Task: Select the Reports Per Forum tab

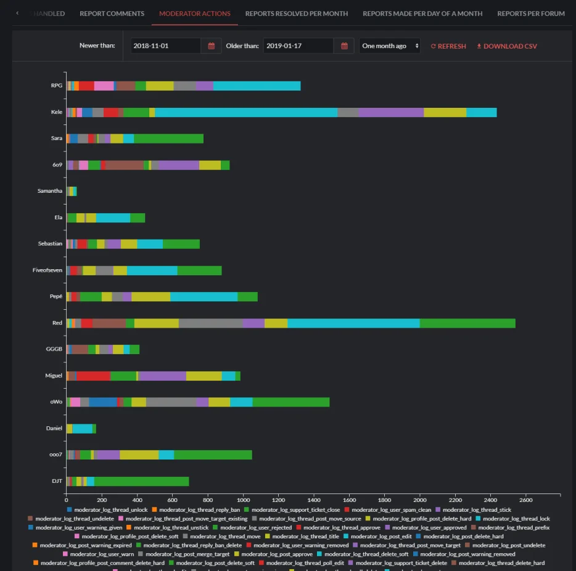Action: [x=530, y=14]
